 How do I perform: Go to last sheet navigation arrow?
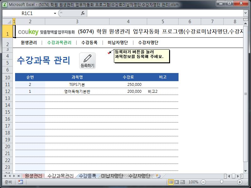coord(19,176)
